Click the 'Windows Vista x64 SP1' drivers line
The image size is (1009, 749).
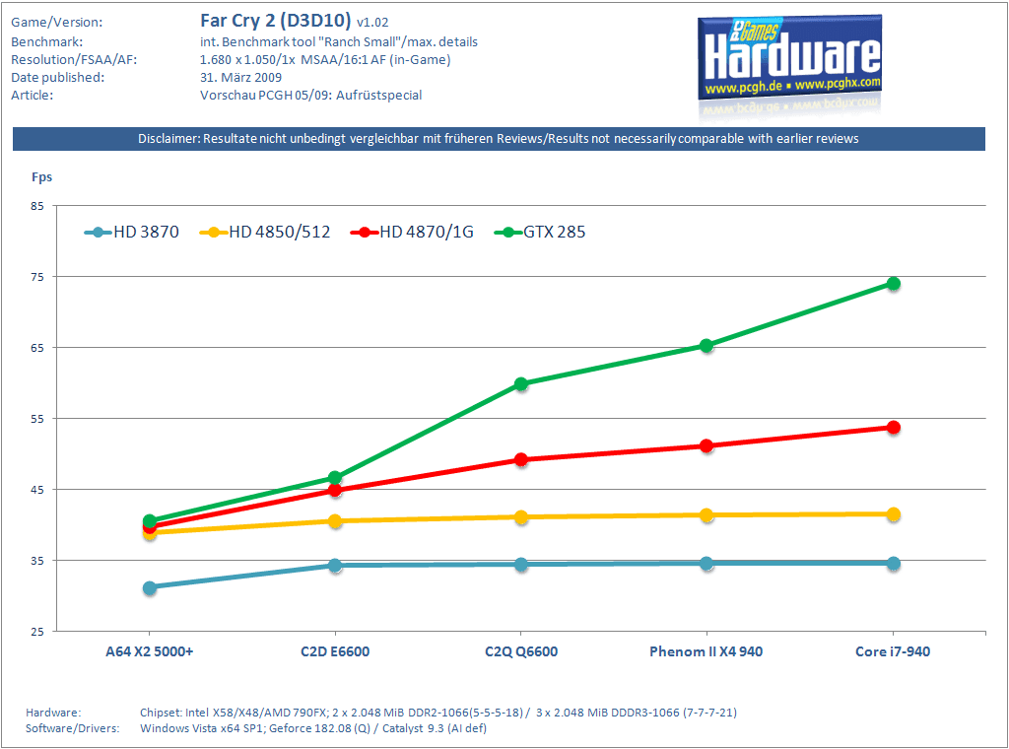pos(313,728)
